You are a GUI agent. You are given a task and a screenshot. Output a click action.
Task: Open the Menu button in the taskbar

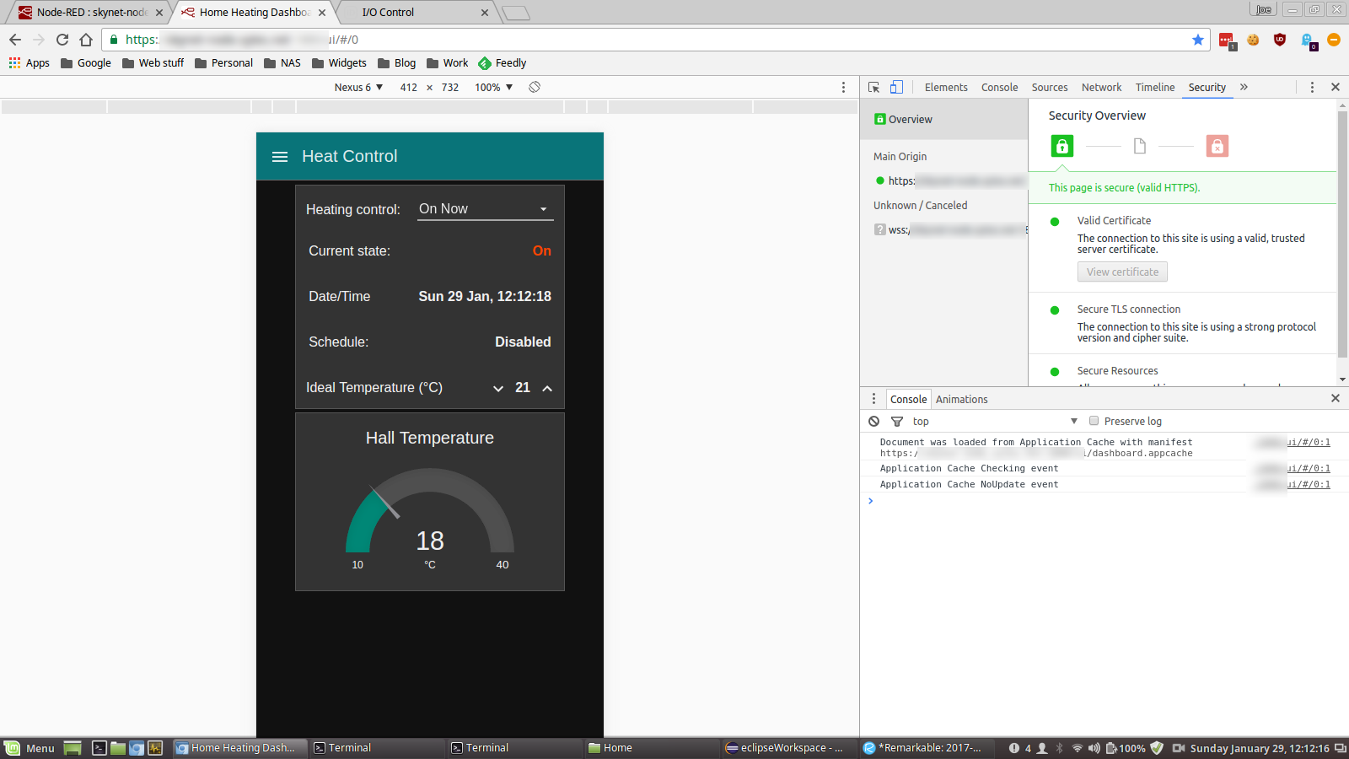[x=30, y=748]
